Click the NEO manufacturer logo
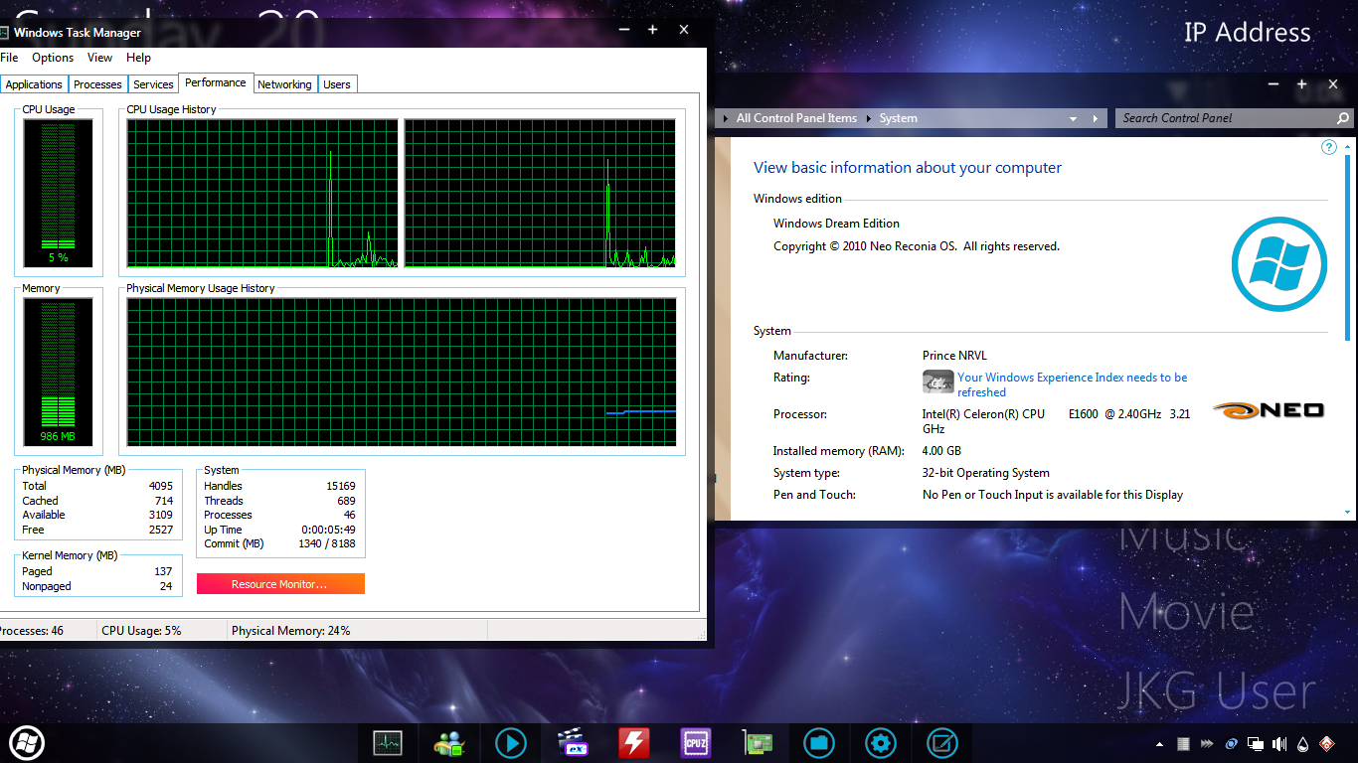The image size is (1358, 763). tap(1270, 409)
